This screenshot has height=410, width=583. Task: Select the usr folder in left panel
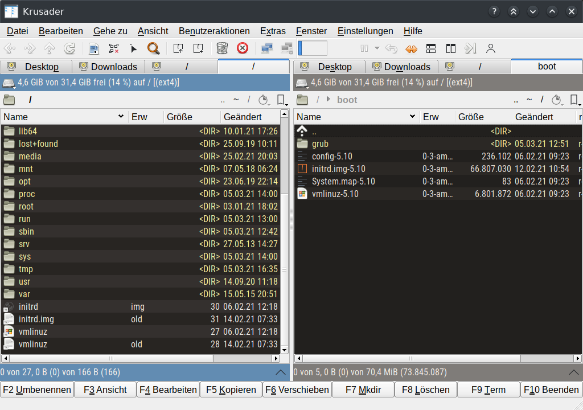tap(141, 282)
